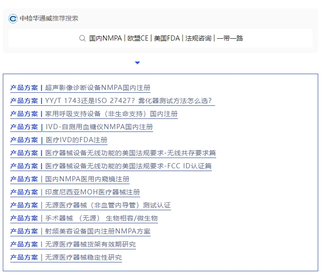Screen dimensions: 321x275
Task: Choose the 一带一路 search keyword
Action: [x=230, y=38]
